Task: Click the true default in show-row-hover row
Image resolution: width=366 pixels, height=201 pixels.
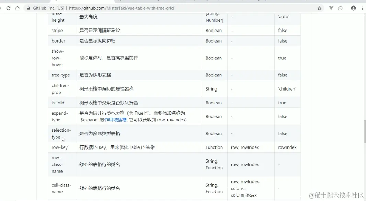Action: (282, 58)
